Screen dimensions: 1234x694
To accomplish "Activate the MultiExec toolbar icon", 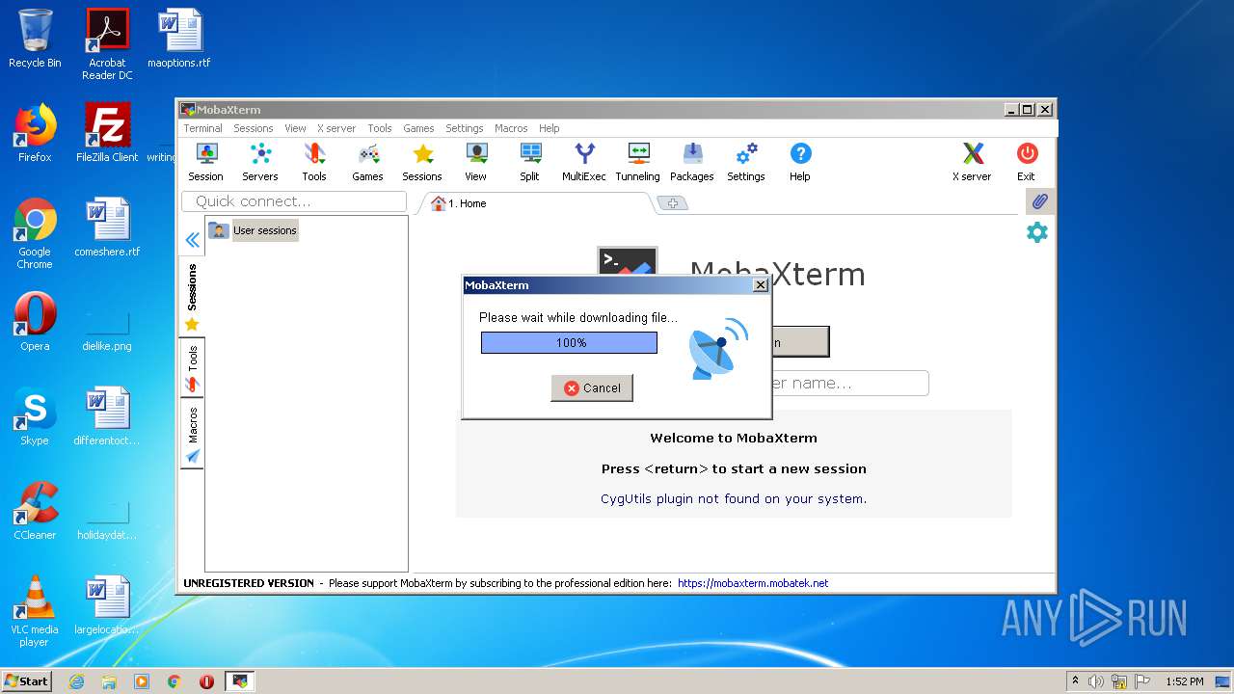I will (x=584, y=162).
